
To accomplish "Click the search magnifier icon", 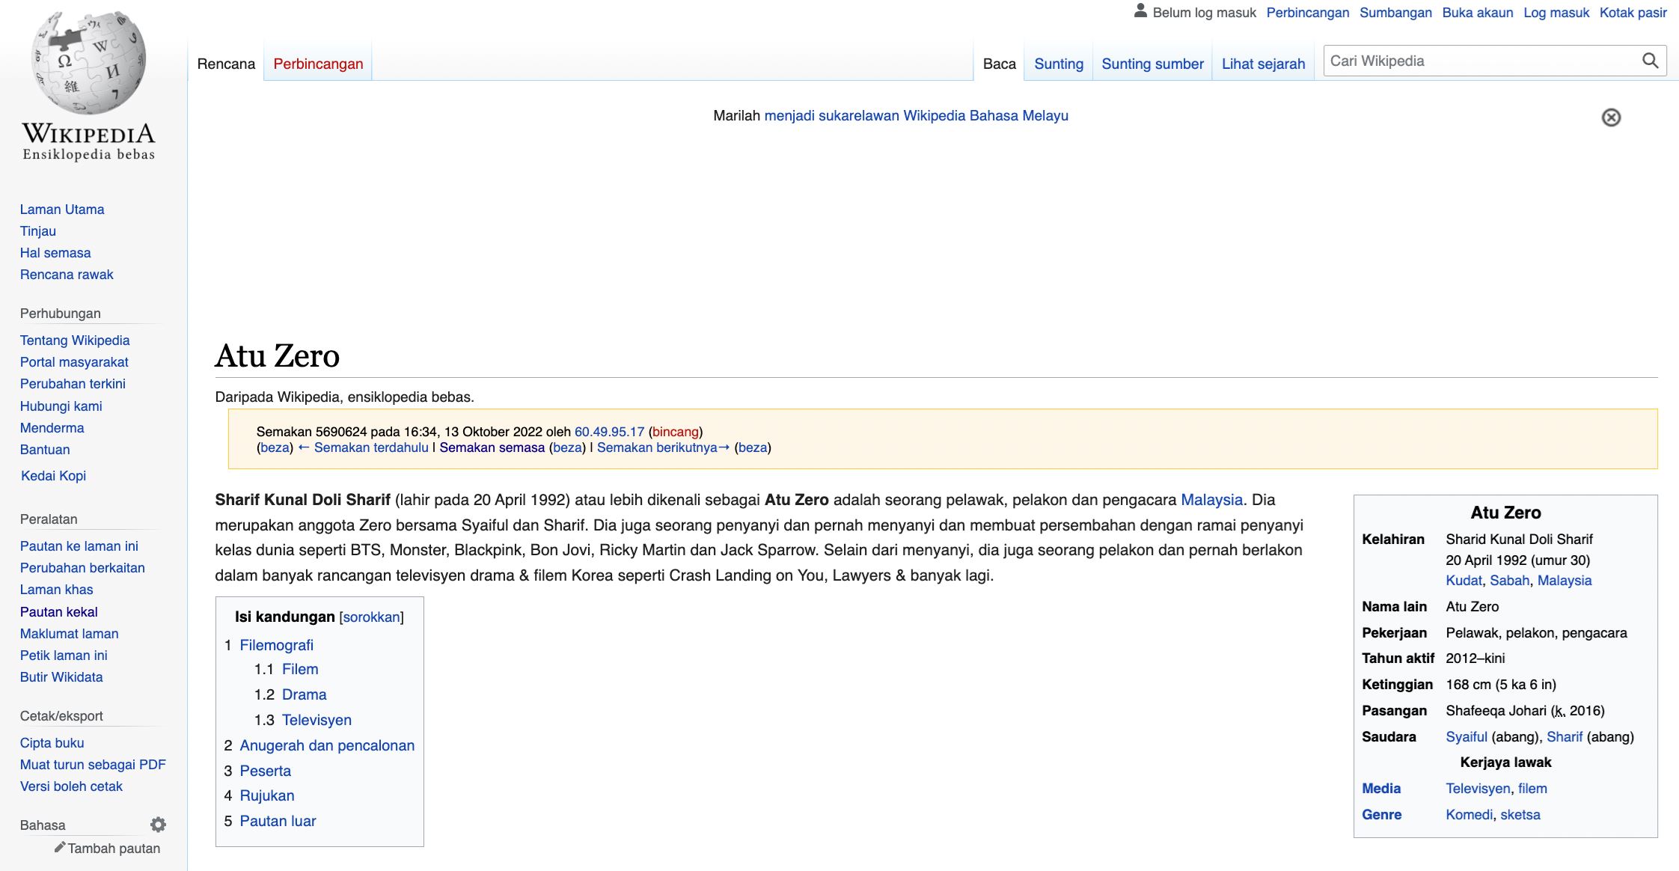I will [x=1649, y=60].
